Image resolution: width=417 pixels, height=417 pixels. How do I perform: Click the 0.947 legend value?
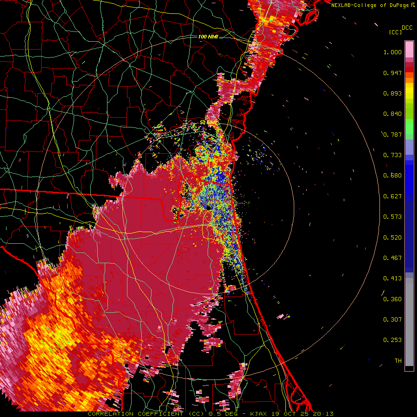[392, 73]
